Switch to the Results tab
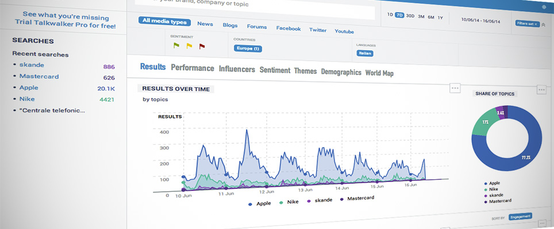Screen dimensions: 554x229 click(x=153, y=66)
